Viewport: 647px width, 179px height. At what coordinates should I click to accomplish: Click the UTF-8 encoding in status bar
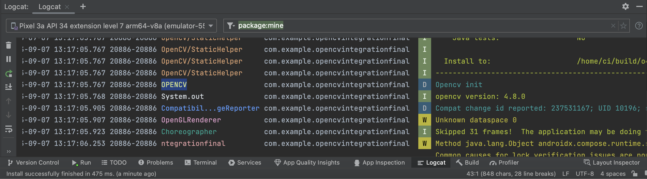click(x=585, y=174)
